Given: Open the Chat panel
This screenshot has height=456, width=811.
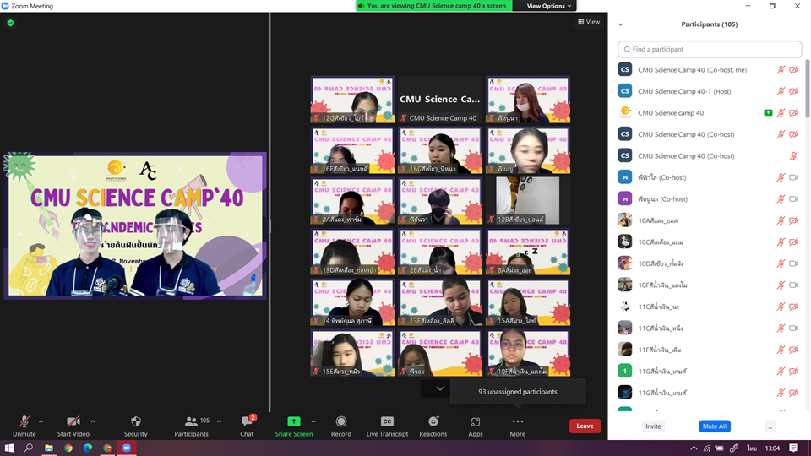Looking at the screenshot, I should [247, 426].
